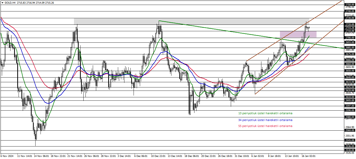Click the 18 Nov 22:01 time label
Screen dimensions: 356x159
click(x=58, y=156)
